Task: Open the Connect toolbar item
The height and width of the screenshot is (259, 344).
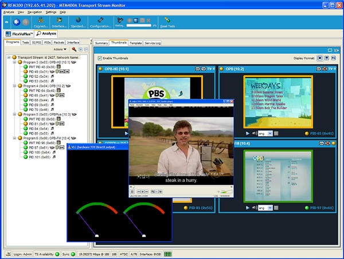Action: tap(41, 23)
